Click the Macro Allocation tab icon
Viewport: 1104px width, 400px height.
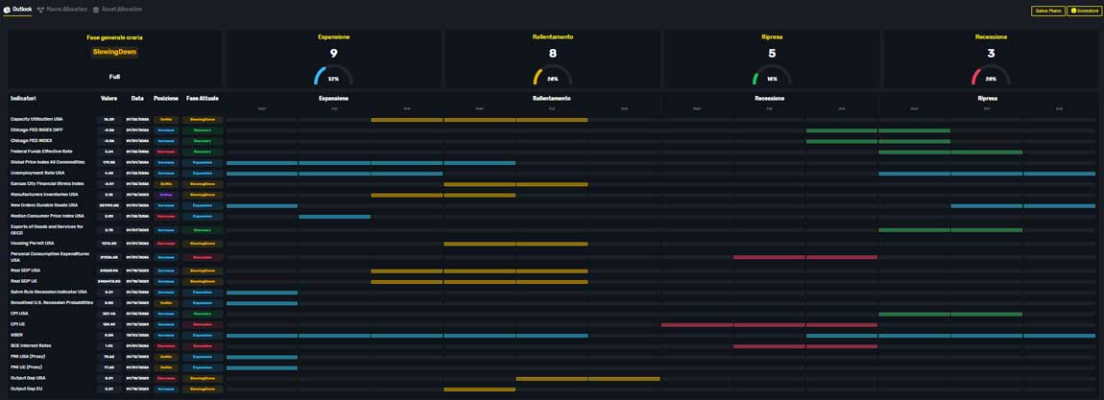click(x=40, y=10)
